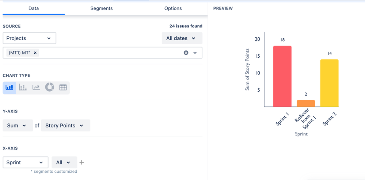Select the table chart type icon

coord(63,88)
